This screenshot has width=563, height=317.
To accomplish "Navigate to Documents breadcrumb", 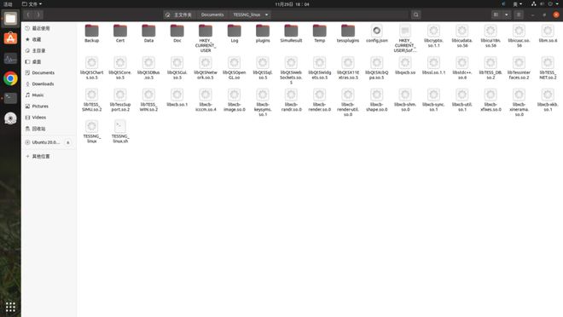I will pyautogui.click(x=212, y=14).
